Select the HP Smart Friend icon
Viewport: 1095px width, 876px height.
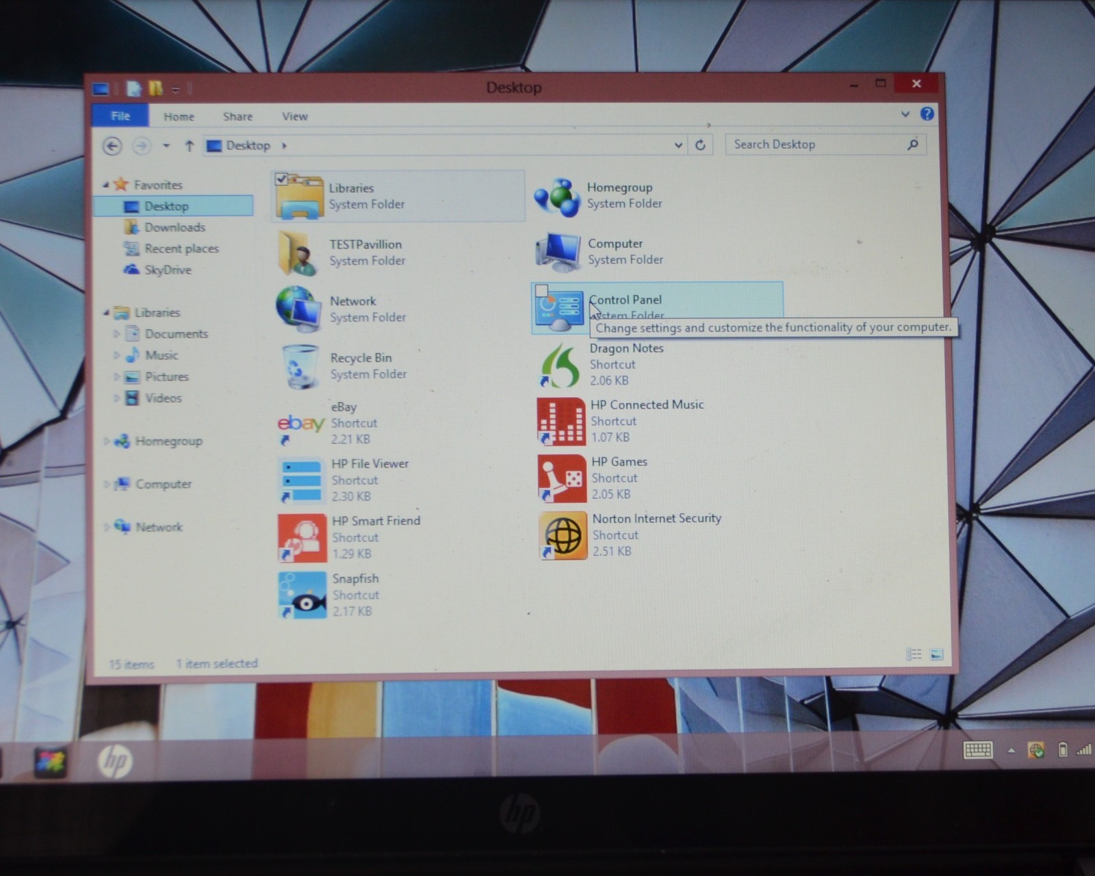click(x=302, y=538)
